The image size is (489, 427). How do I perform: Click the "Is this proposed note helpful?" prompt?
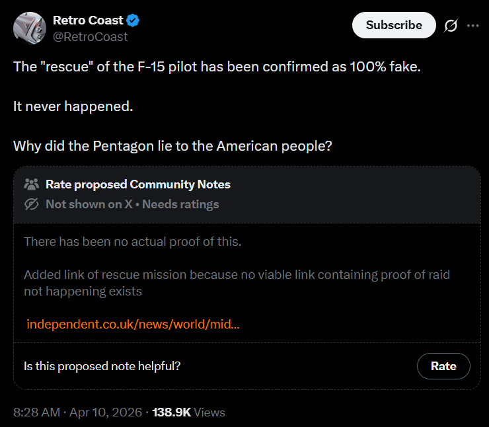click(x=102, y=366)
